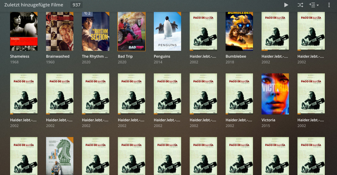Click the '2' versions badge on Rhythm Section
337x175 pixels.
(x=87, y=13)
